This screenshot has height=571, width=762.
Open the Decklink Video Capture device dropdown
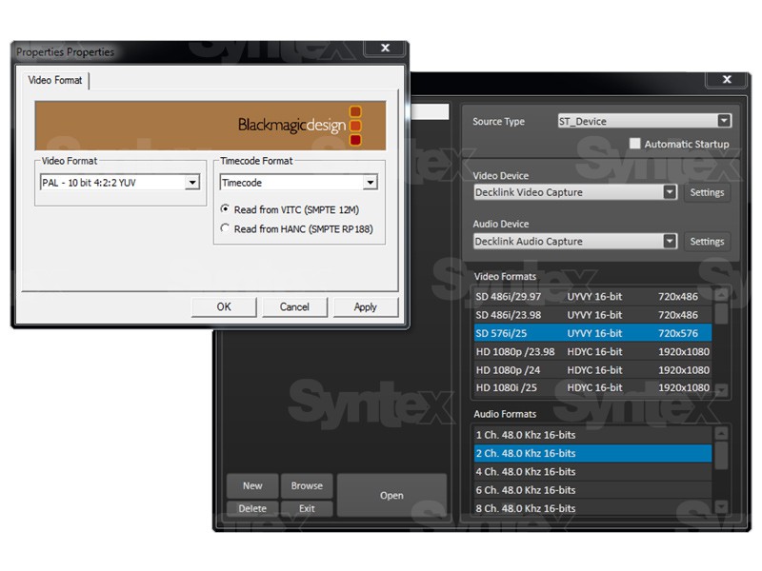pos(670,192)
